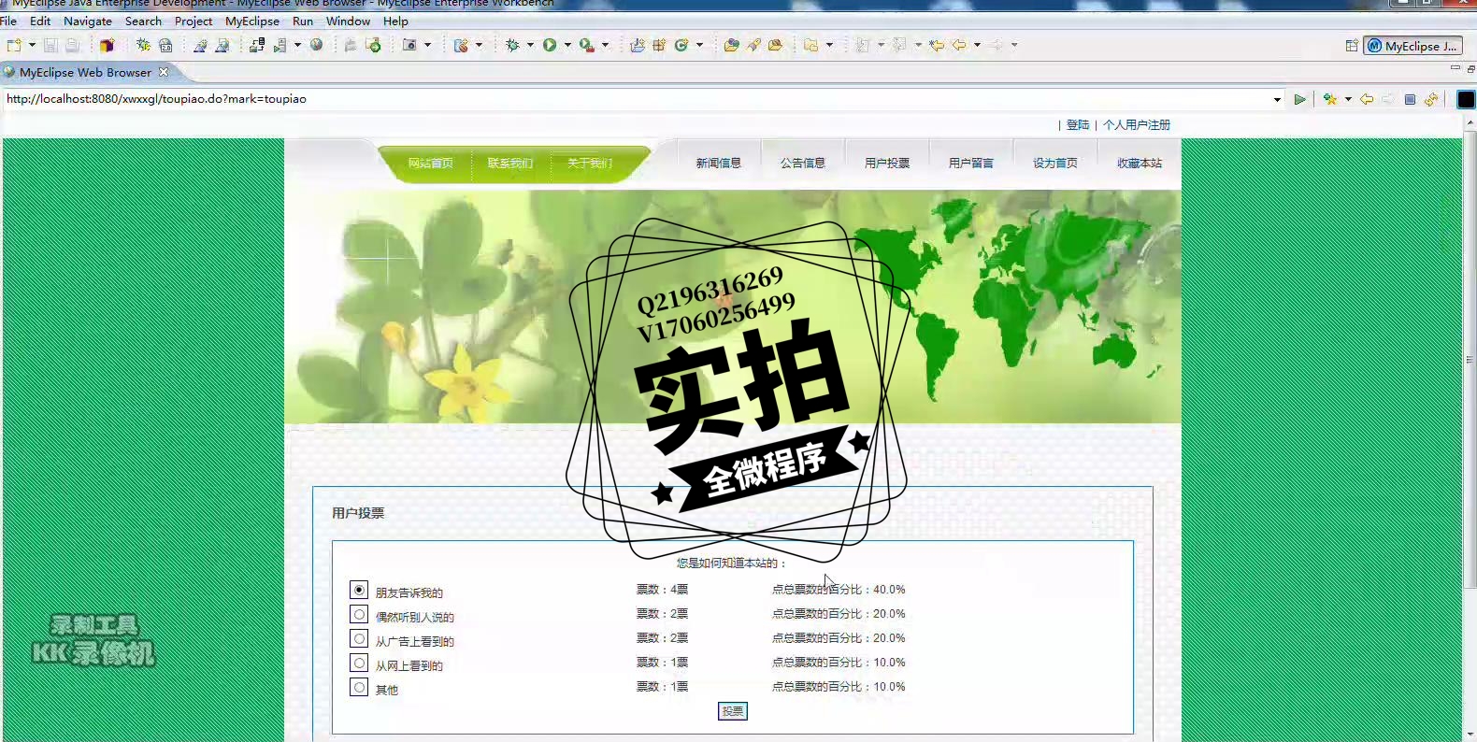Select the 从网上看到的 radio option
This screenshot has width=1477, height=742.
[x=359, y=663]
